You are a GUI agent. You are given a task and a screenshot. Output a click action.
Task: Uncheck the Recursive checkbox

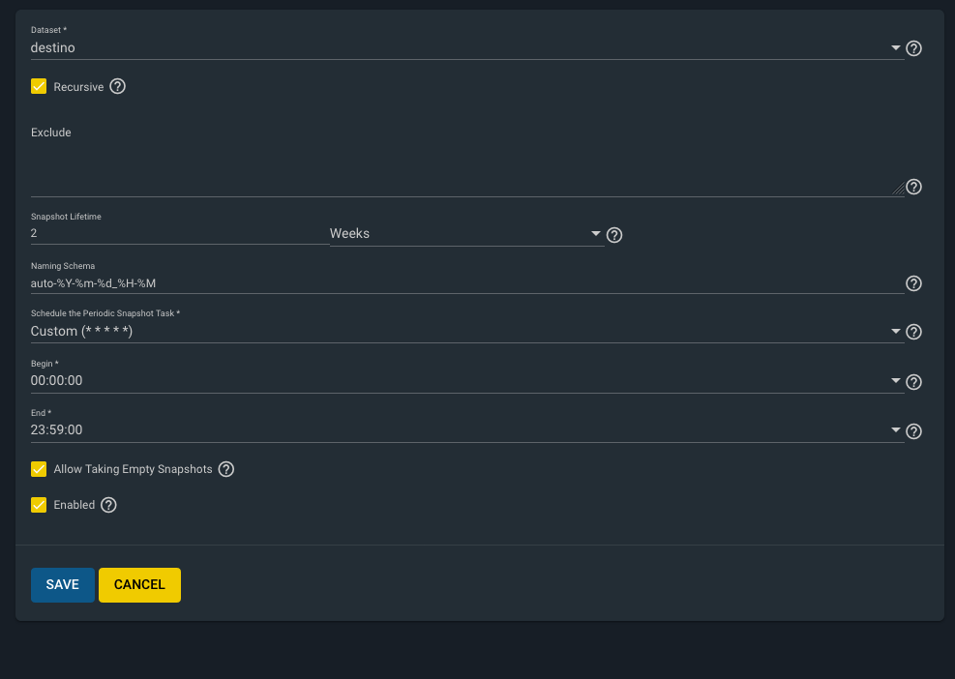(39, 87)
